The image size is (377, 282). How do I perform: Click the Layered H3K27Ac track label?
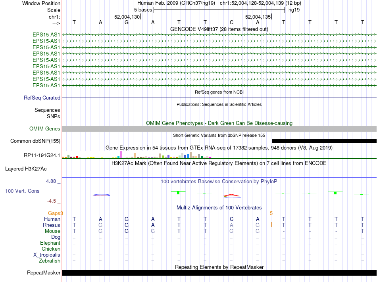click(26, 169)
